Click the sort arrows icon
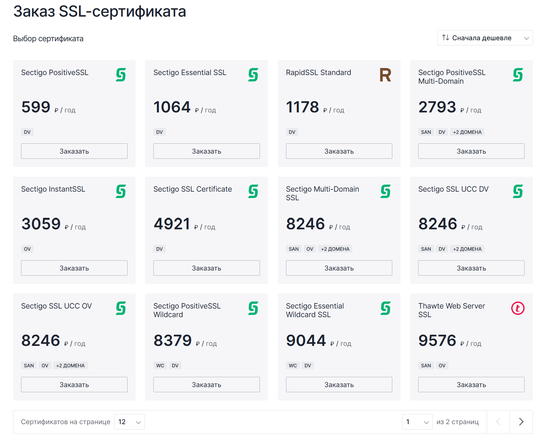This screenshot has height=435, width=553. click(x=446, y=38)
